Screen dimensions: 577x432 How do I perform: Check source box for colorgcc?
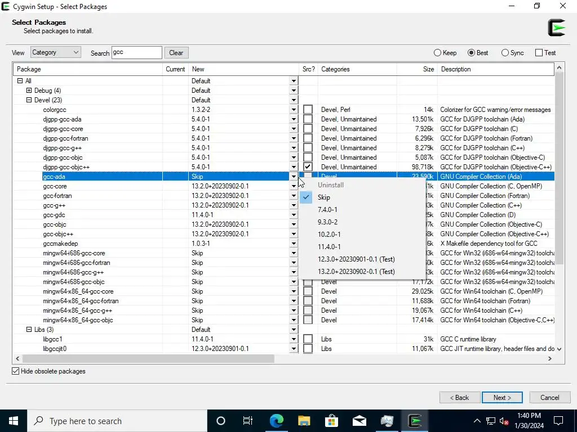tap(308, 110)
